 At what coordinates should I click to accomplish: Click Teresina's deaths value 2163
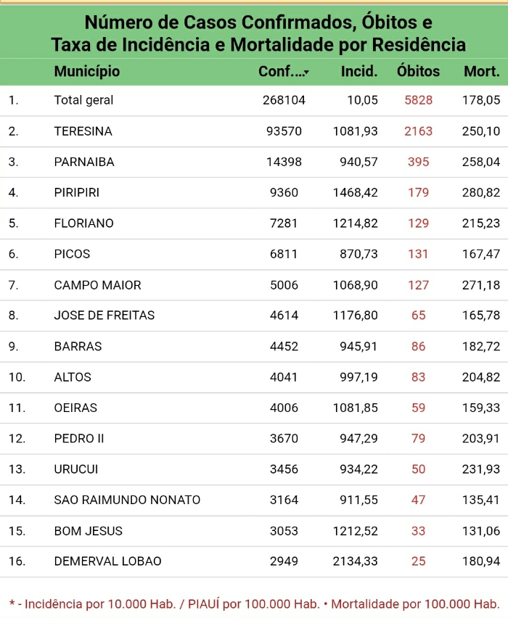419,131
